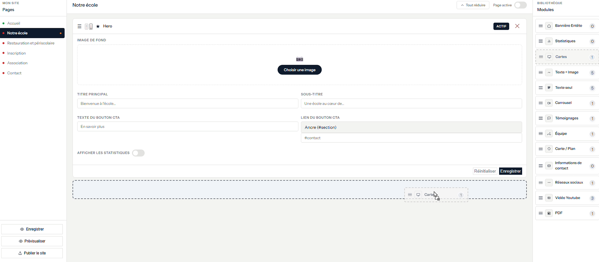The width and height of the screenshot is (599, 262).
Task: Click the Équipe module icon
Action: (549, 134)
